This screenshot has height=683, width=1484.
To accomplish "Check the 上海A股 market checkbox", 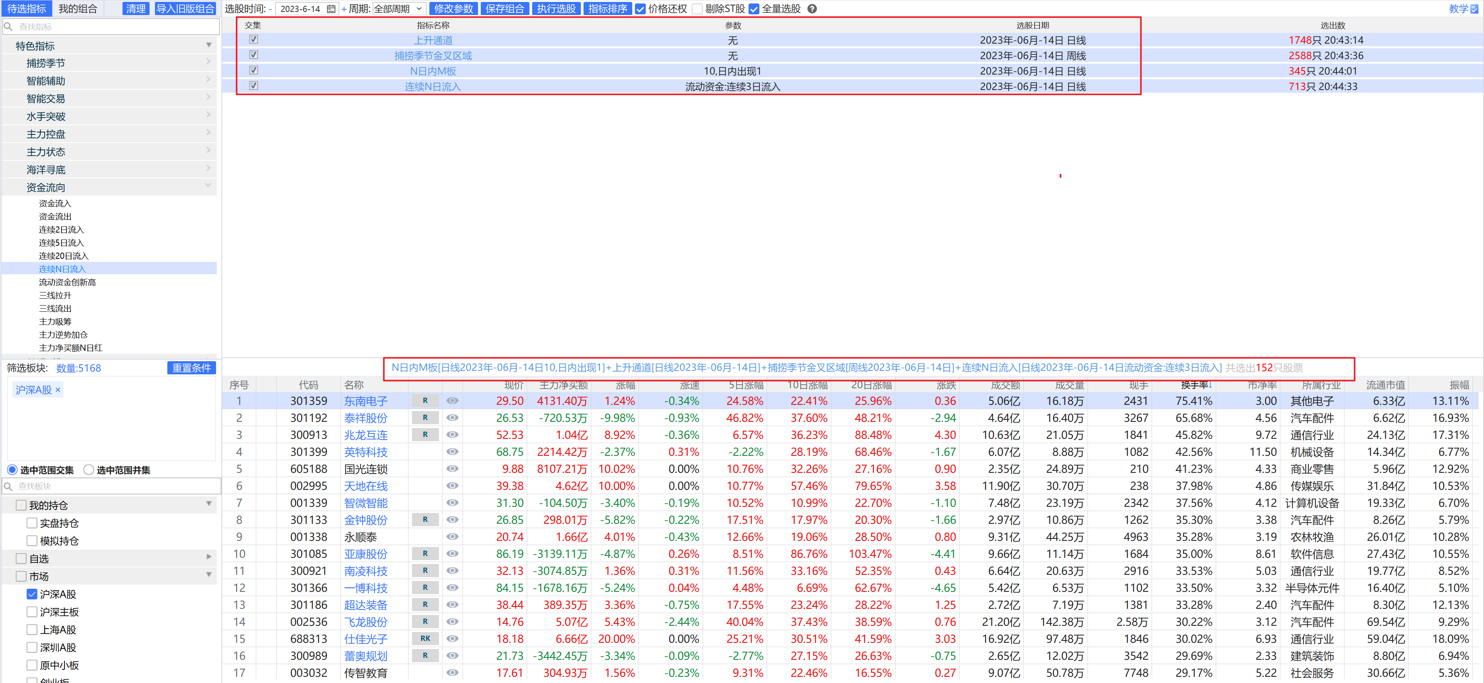I will [32, 629].
